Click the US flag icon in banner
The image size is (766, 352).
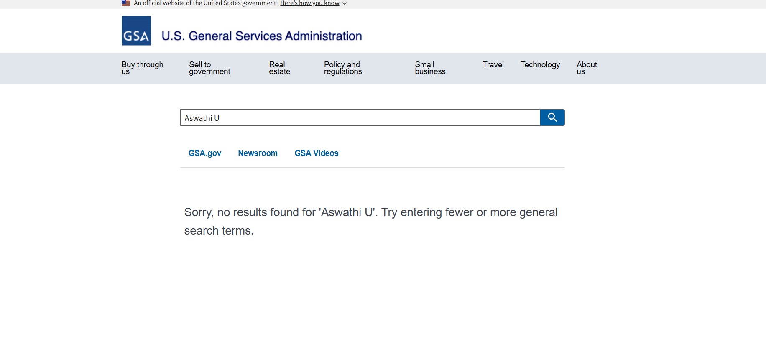click(126, 3)
